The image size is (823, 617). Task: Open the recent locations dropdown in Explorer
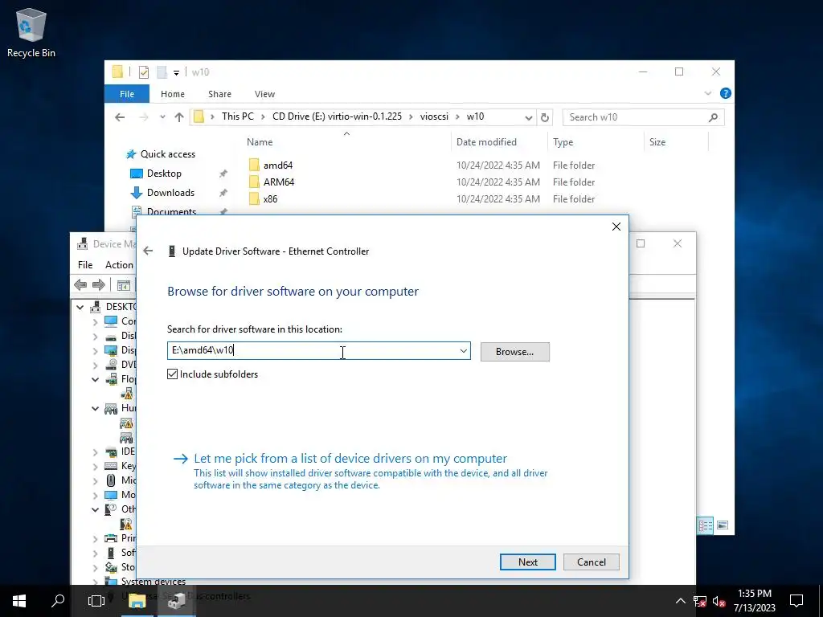(x=162, y=117)
